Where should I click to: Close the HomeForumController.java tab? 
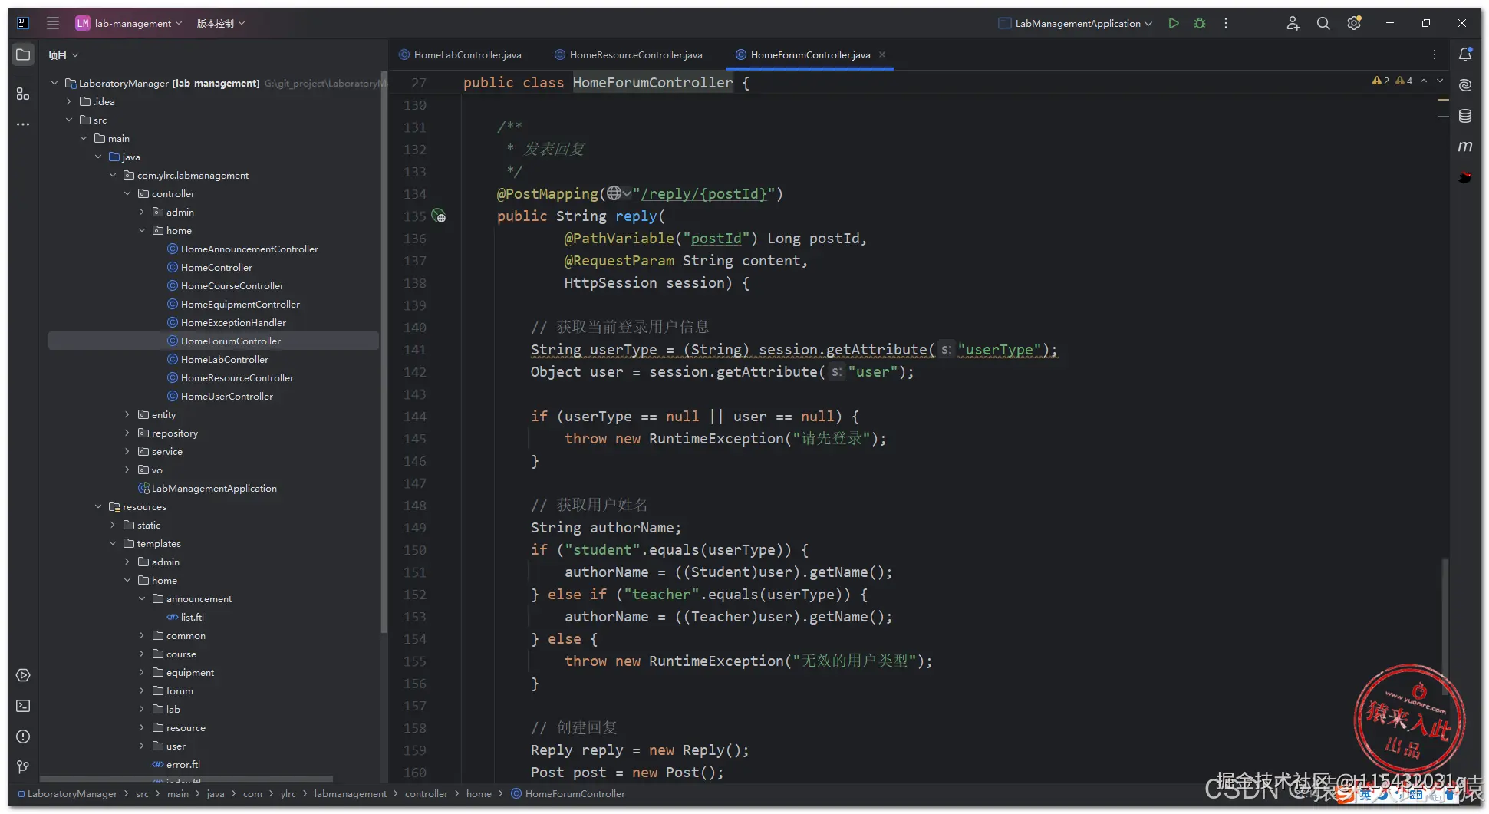(x=882, y=54)
